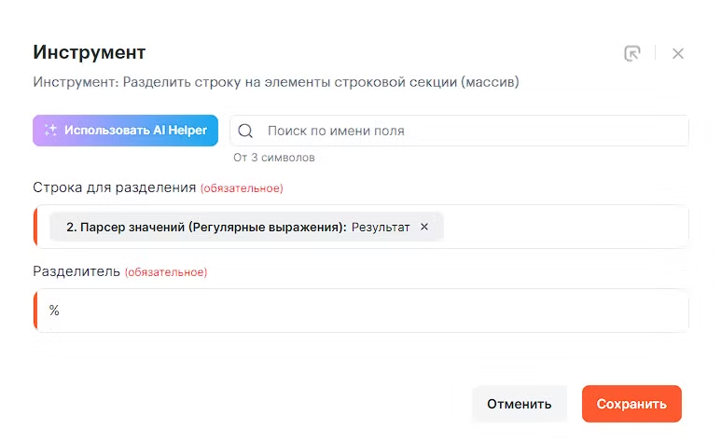Remove the Парсер значений chip
This screenshot has width=721, height=443.
click(424, 227)
